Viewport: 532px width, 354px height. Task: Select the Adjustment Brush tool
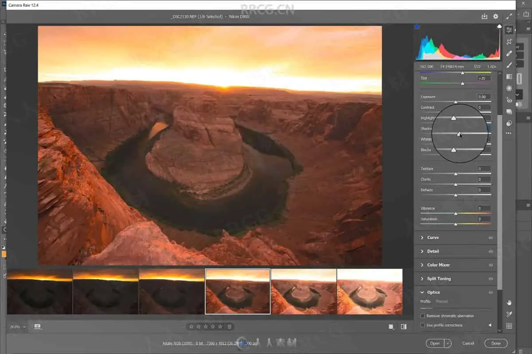point(509,65)
